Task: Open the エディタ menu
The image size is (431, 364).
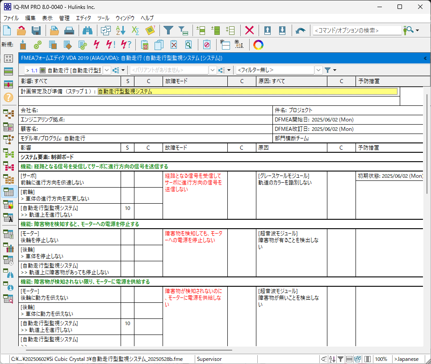Action: [84, 18]
